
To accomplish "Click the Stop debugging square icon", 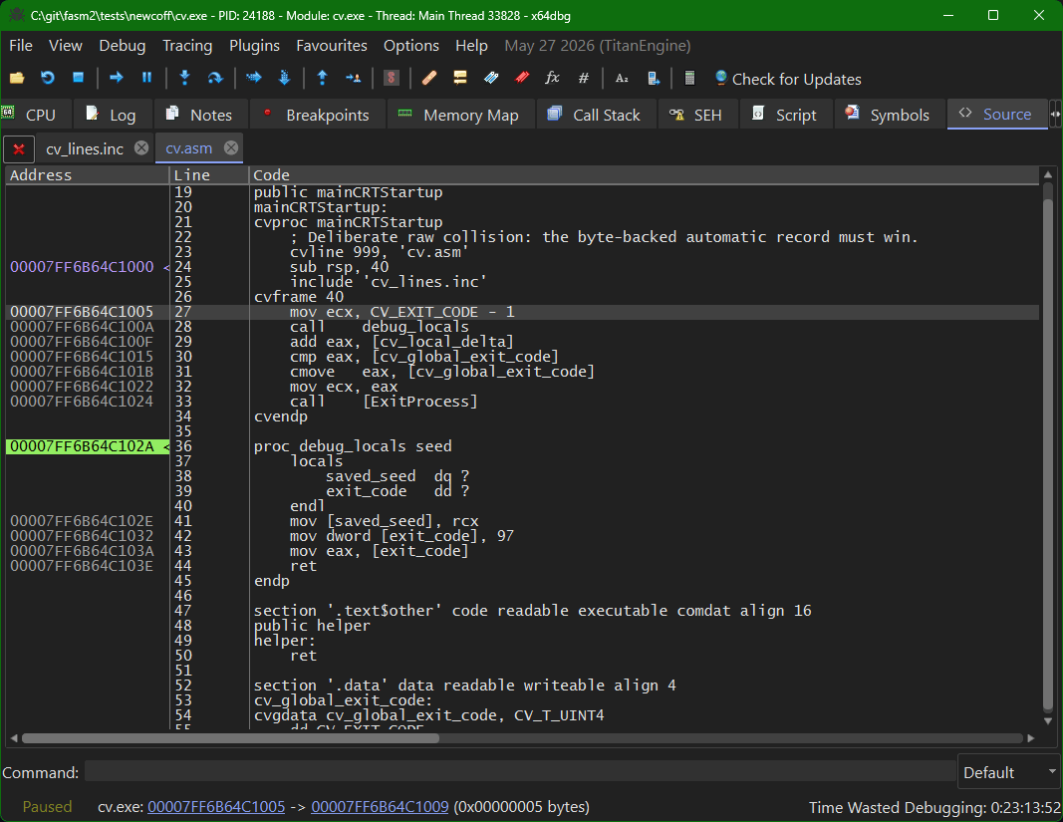I will pos(78,78).
